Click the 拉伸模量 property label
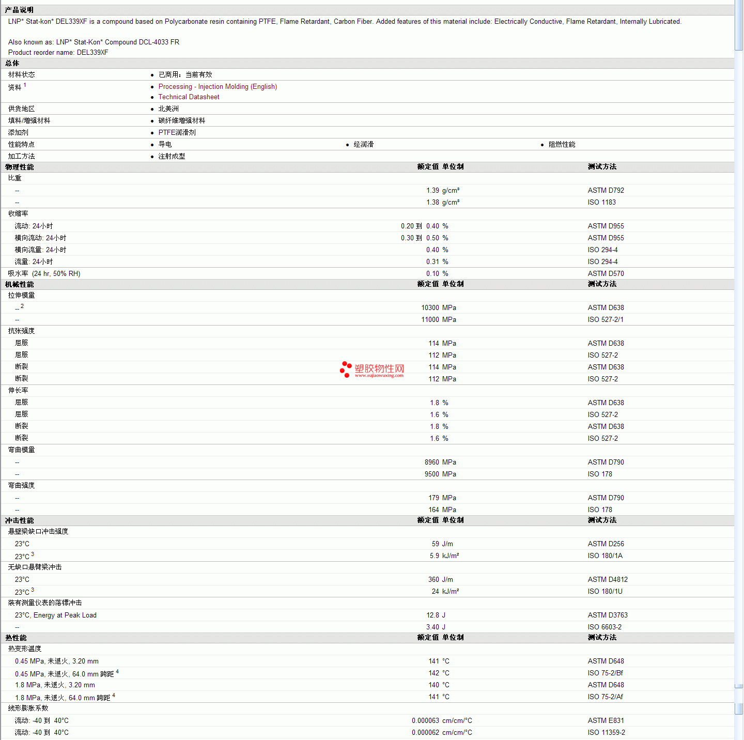744x740 pixels. [x=22, y=296]
